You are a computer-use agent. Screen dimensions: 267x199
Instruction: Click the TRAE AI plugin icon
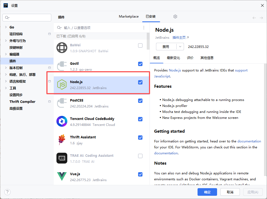62,158
